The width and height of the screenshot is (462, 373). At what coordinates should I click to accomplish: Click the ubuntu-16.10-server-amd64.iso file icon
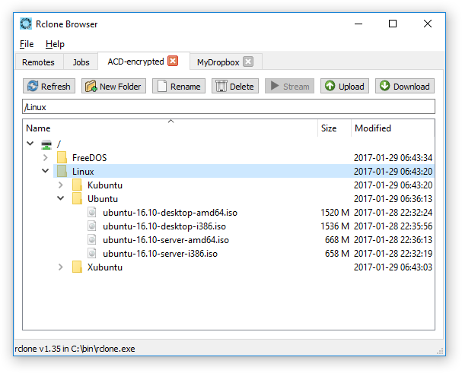92,239
